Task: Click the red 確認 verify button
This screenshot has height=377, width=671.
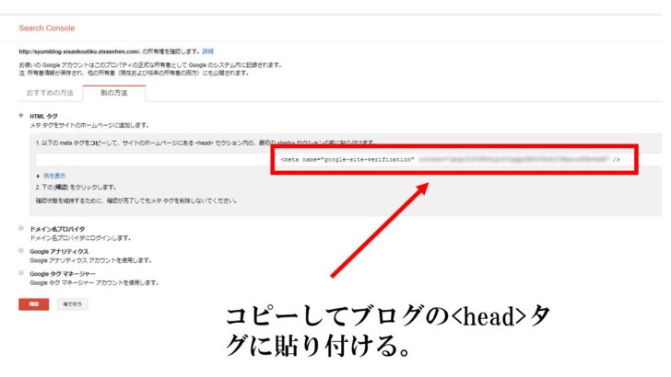Action: click(34, 304)
